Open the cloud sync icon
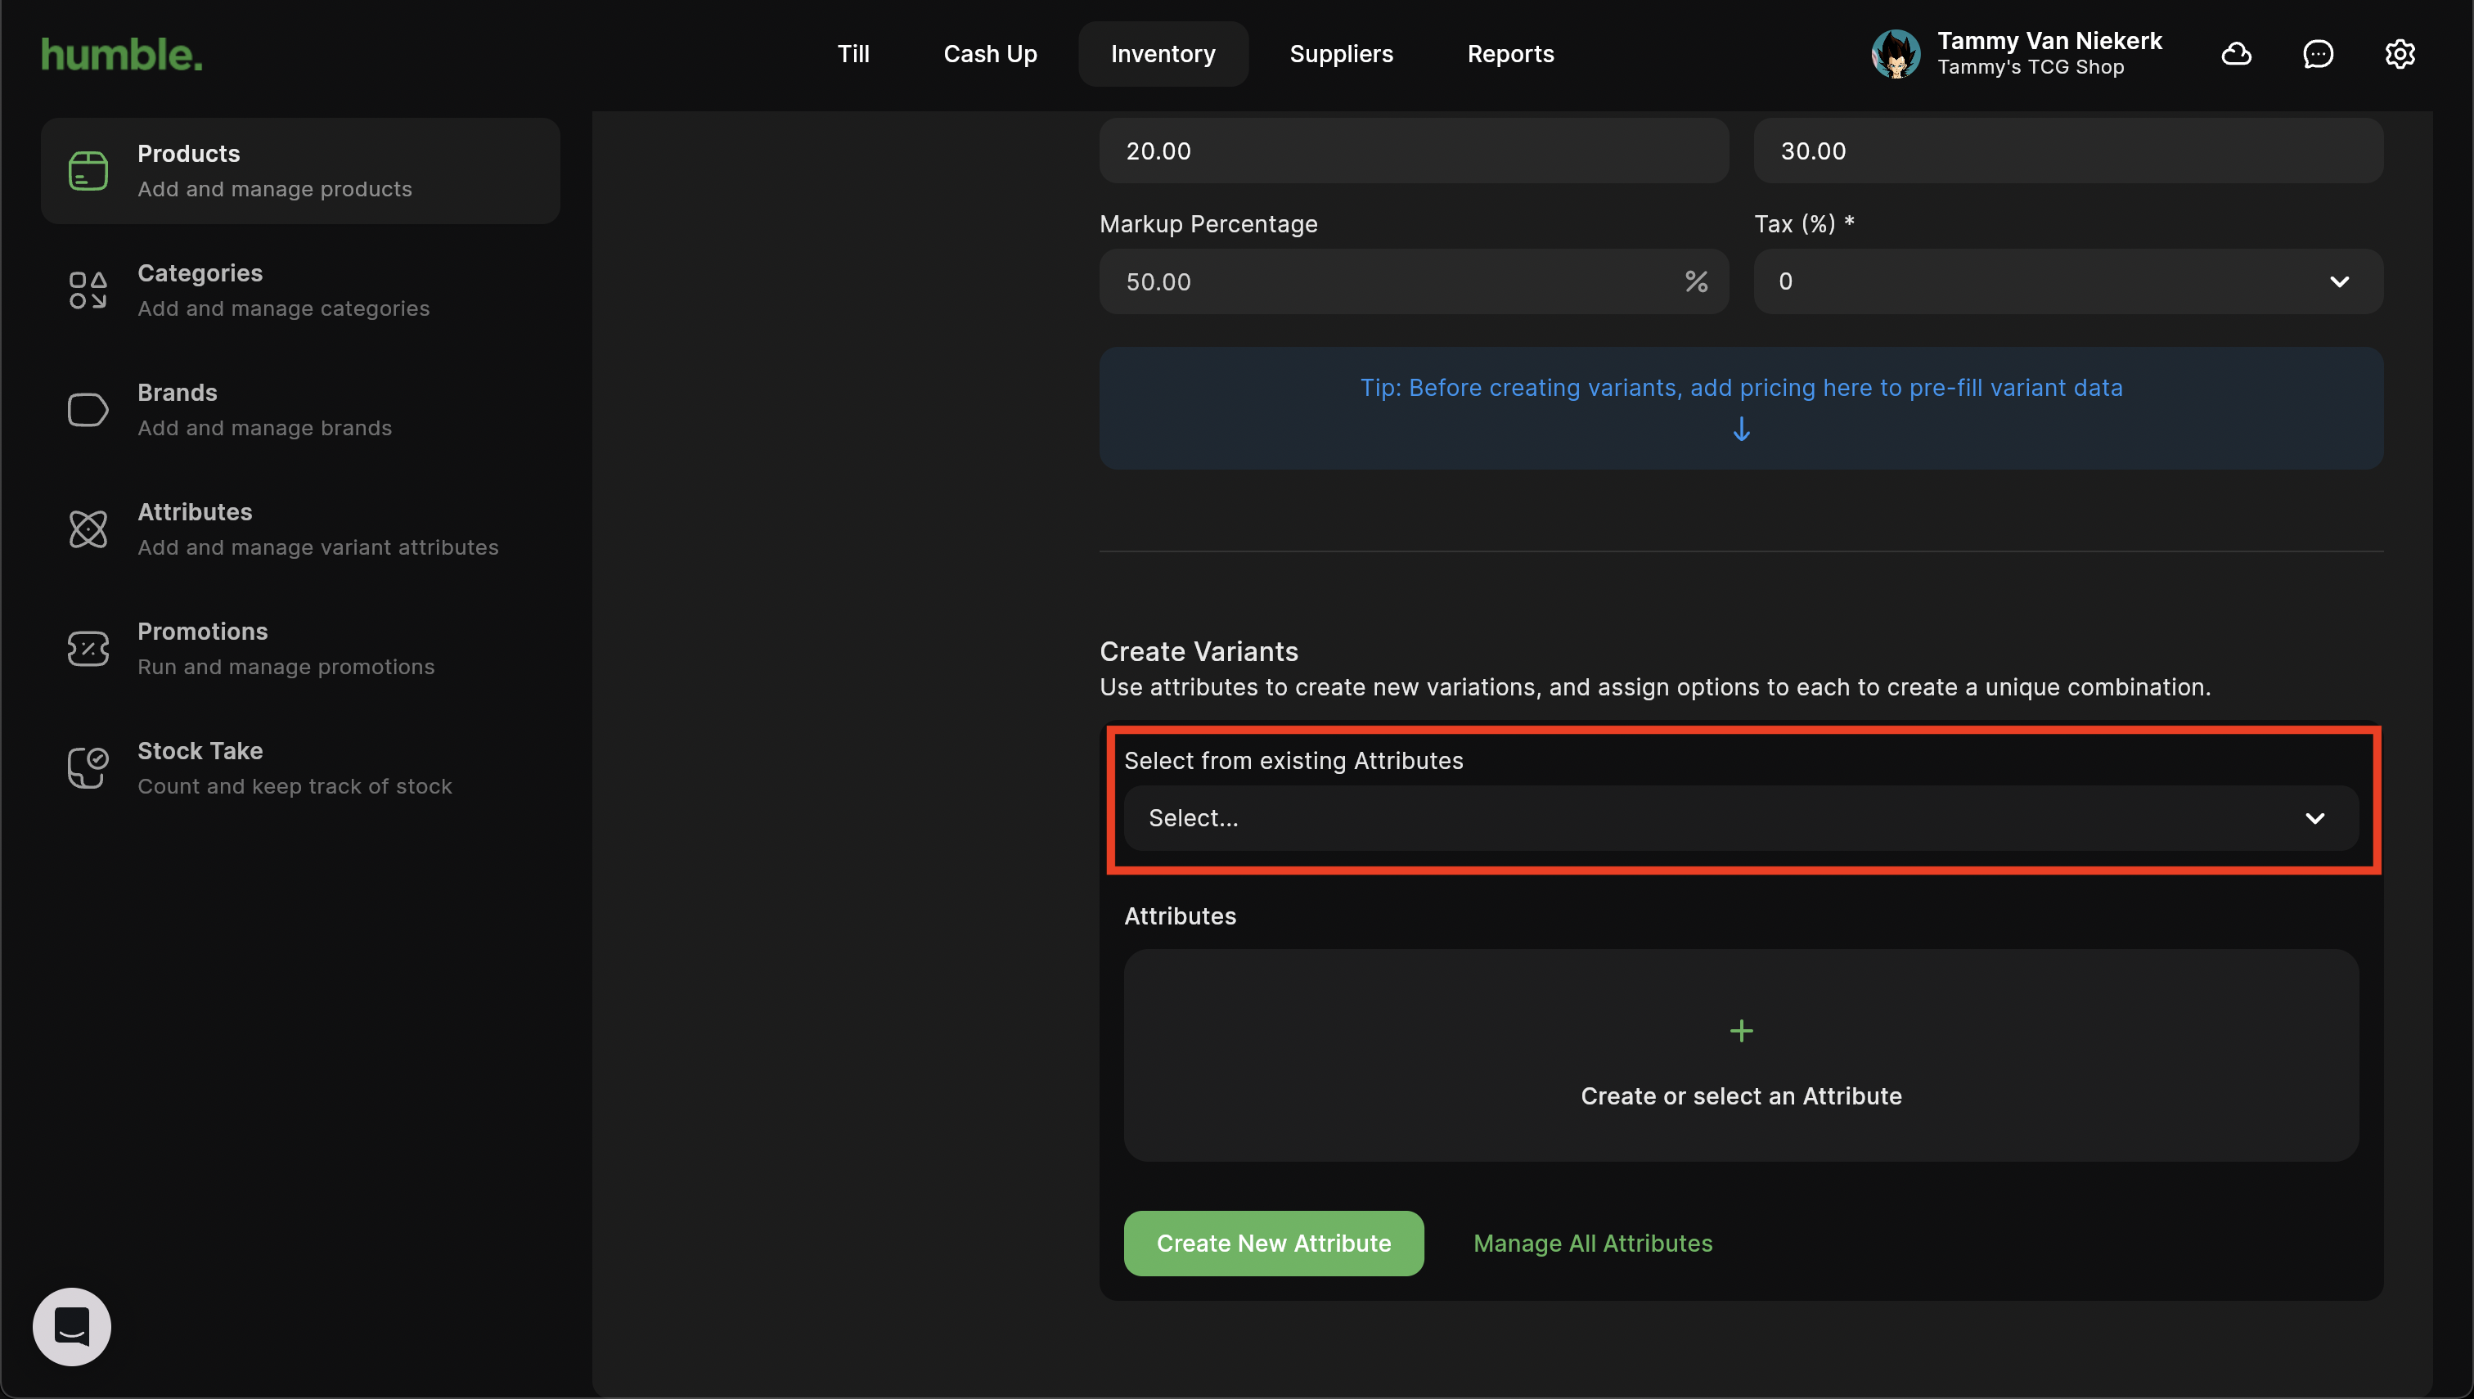This screenshot has width=2474, height=1399. pos(2236,54)
